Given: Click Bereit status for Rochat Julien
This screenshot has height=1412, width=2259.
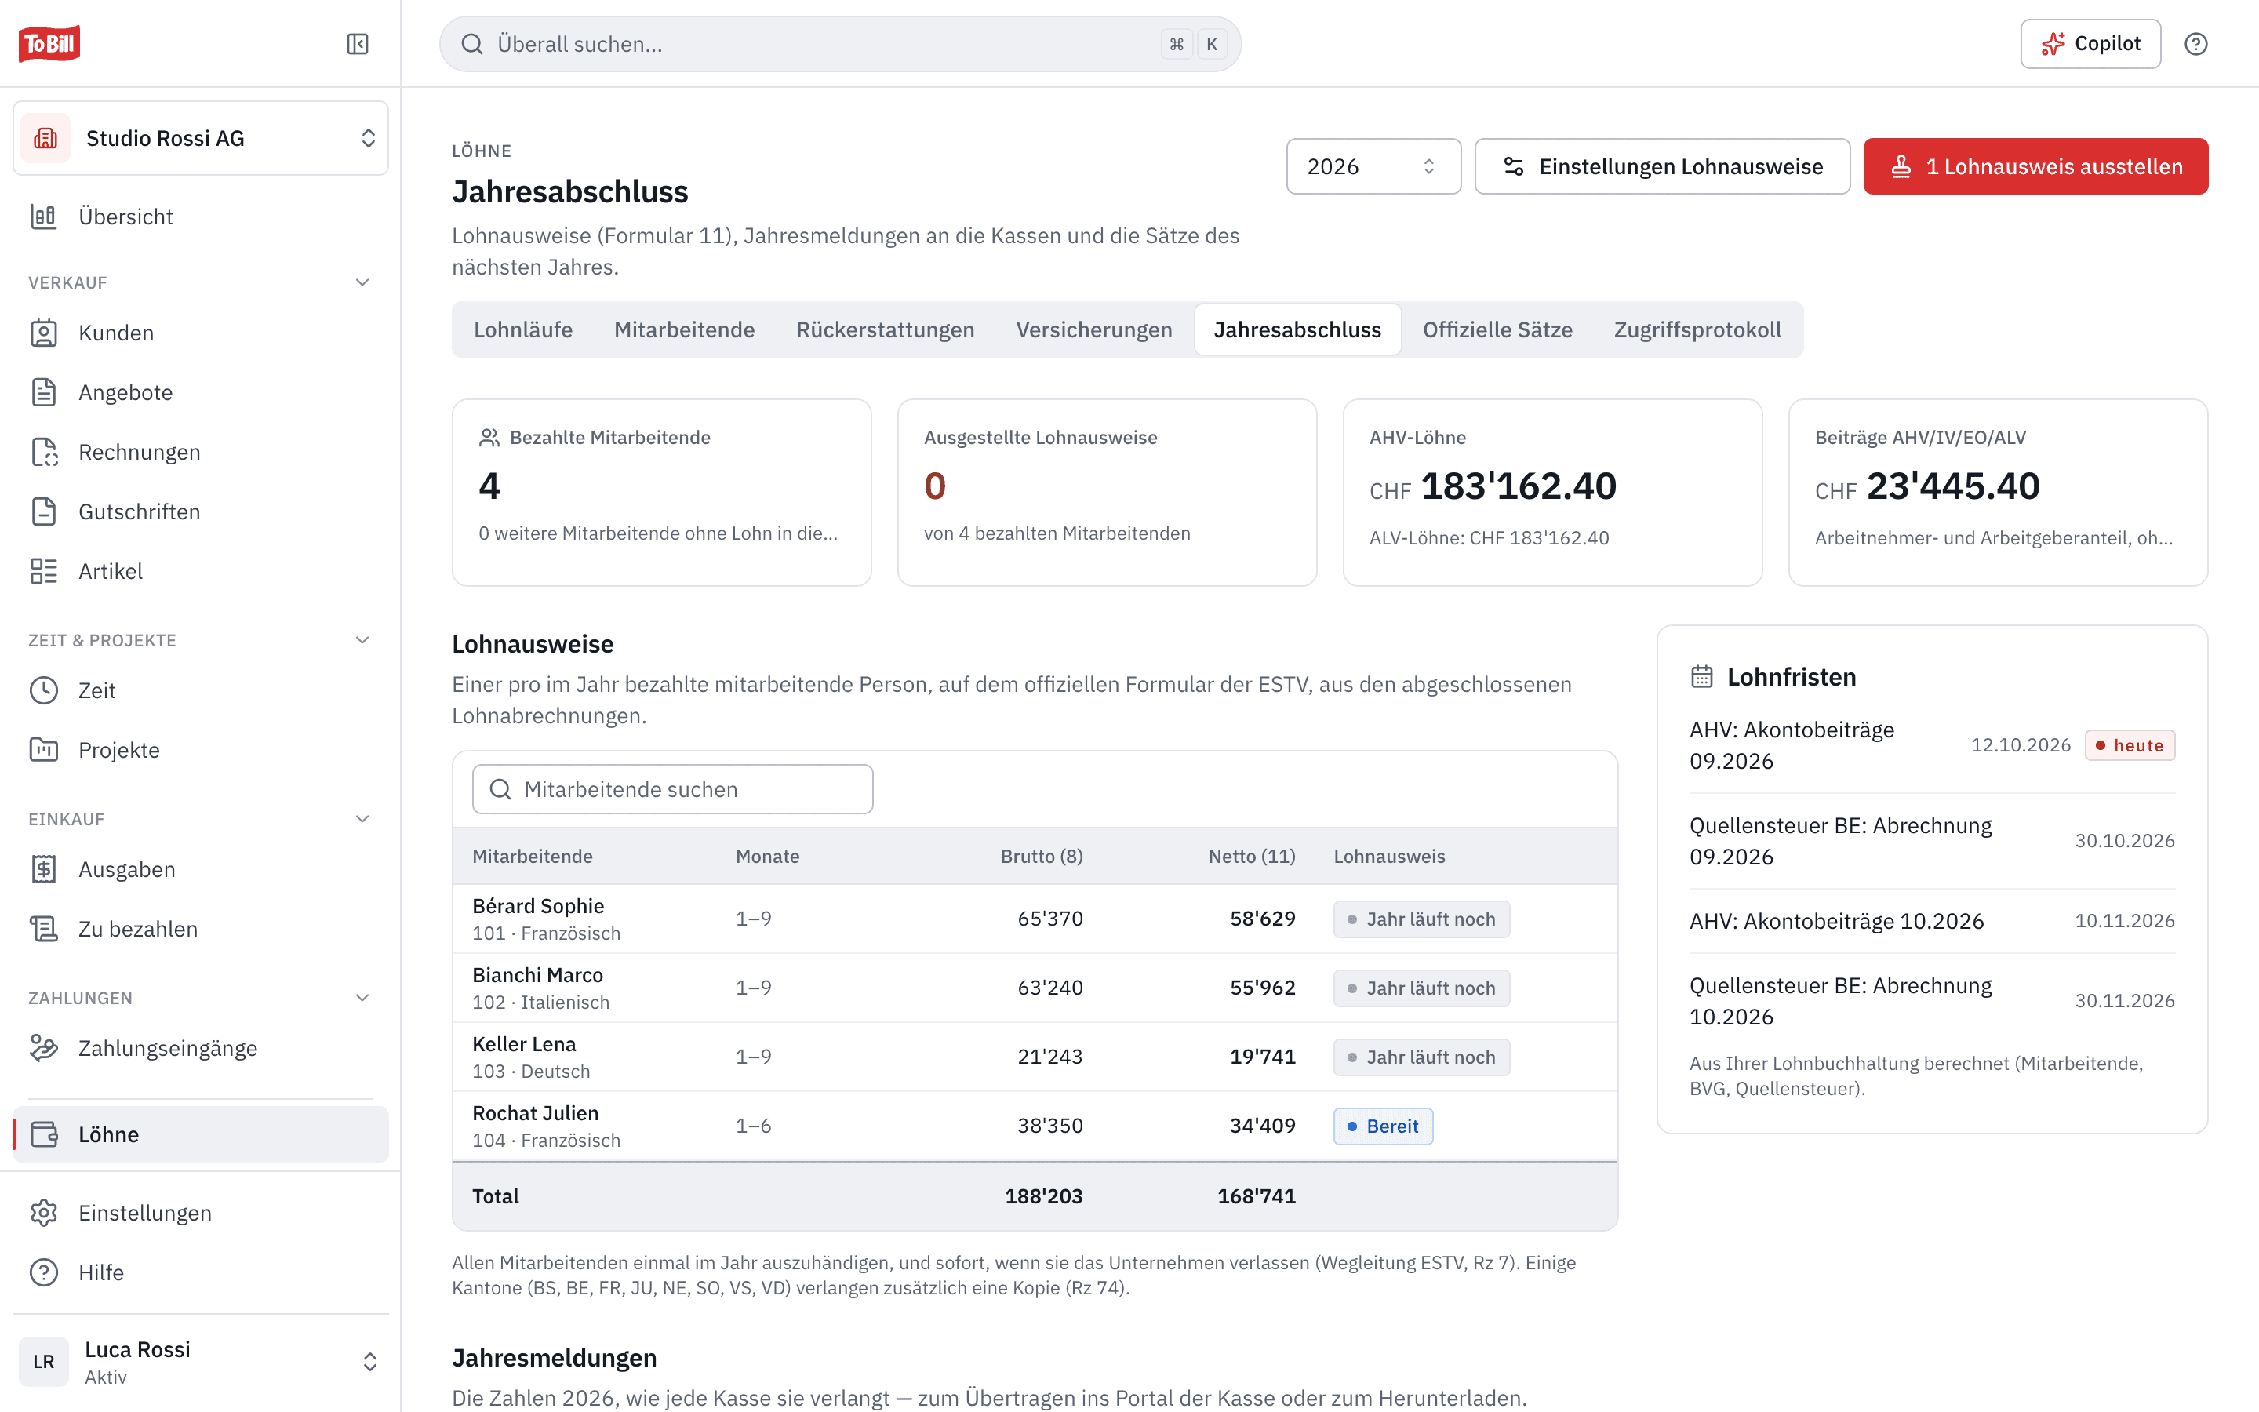Looking at the screenshot, I should coord(1383,1126).
